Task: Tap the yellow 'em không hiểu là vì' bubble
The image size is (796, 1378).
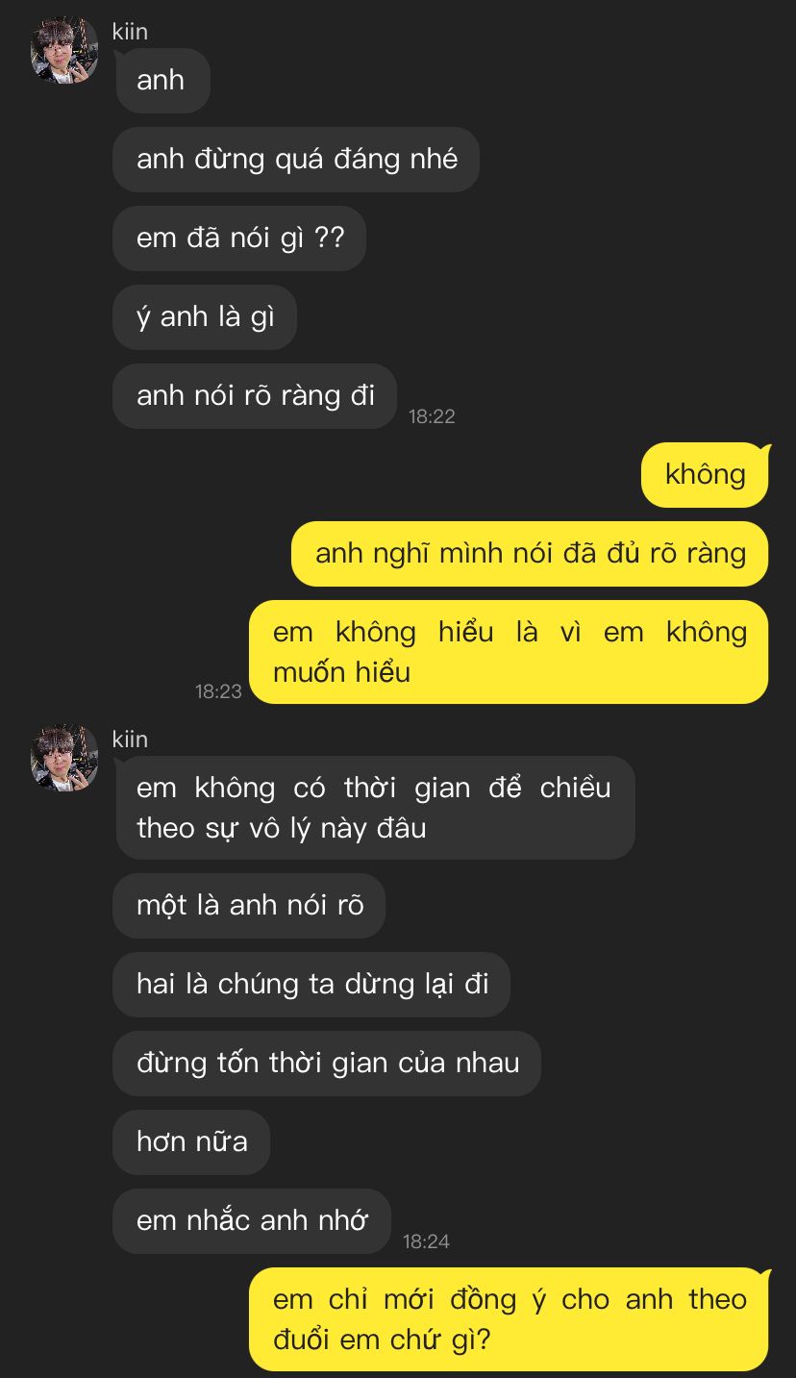Action: (x=509, y=652)
